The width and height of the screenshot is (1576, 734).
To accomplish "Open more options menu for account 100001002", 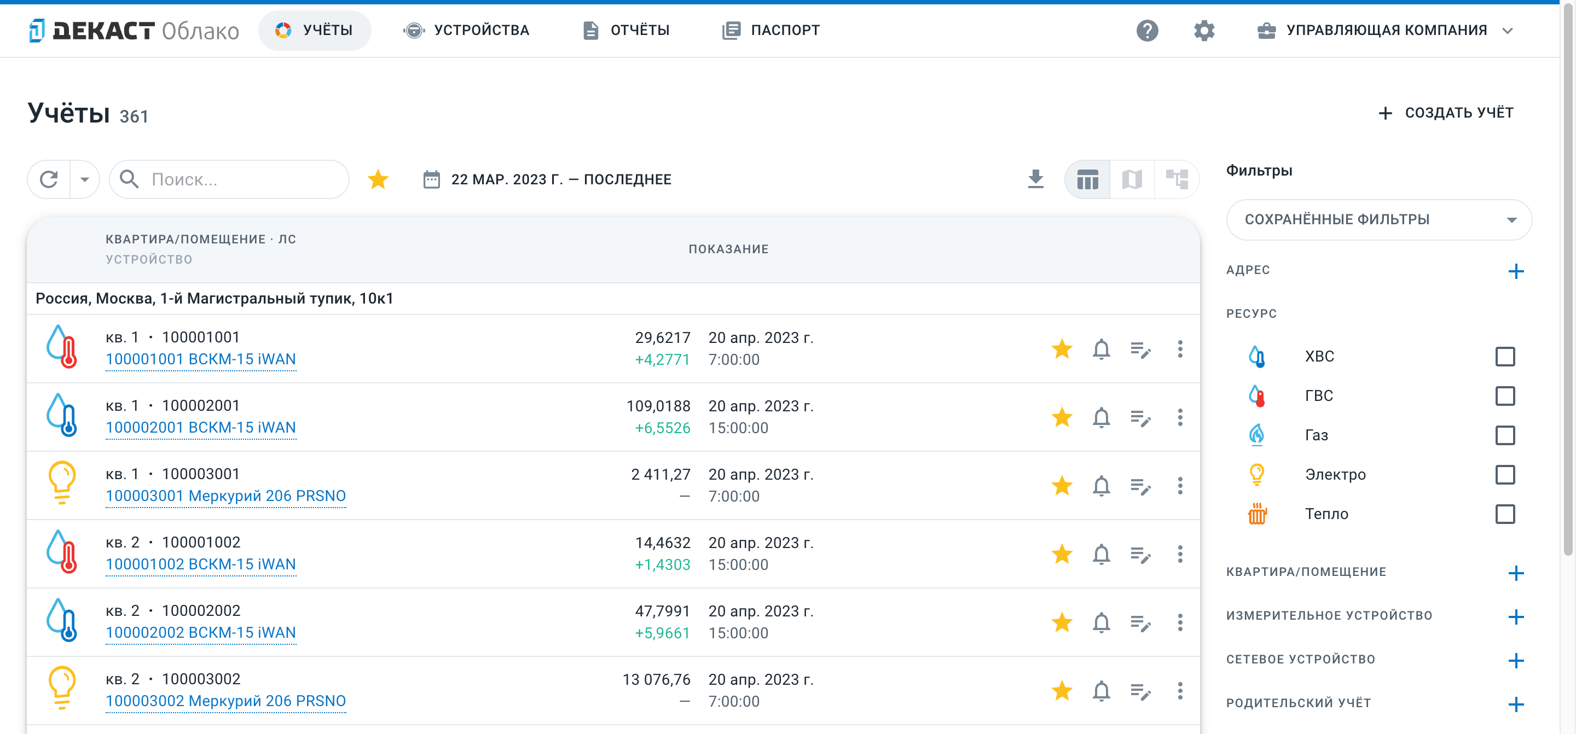I will coord(1180,554).
